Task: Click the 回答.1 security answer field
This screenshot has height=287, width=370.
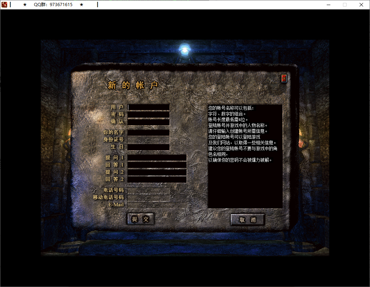Action: pos(157,165)
